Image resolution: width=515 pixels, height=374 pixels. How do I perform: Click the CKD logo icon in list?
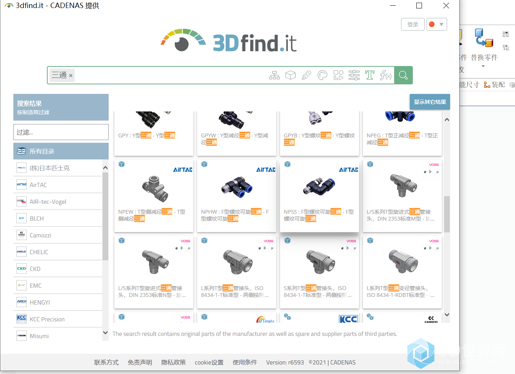22,269
